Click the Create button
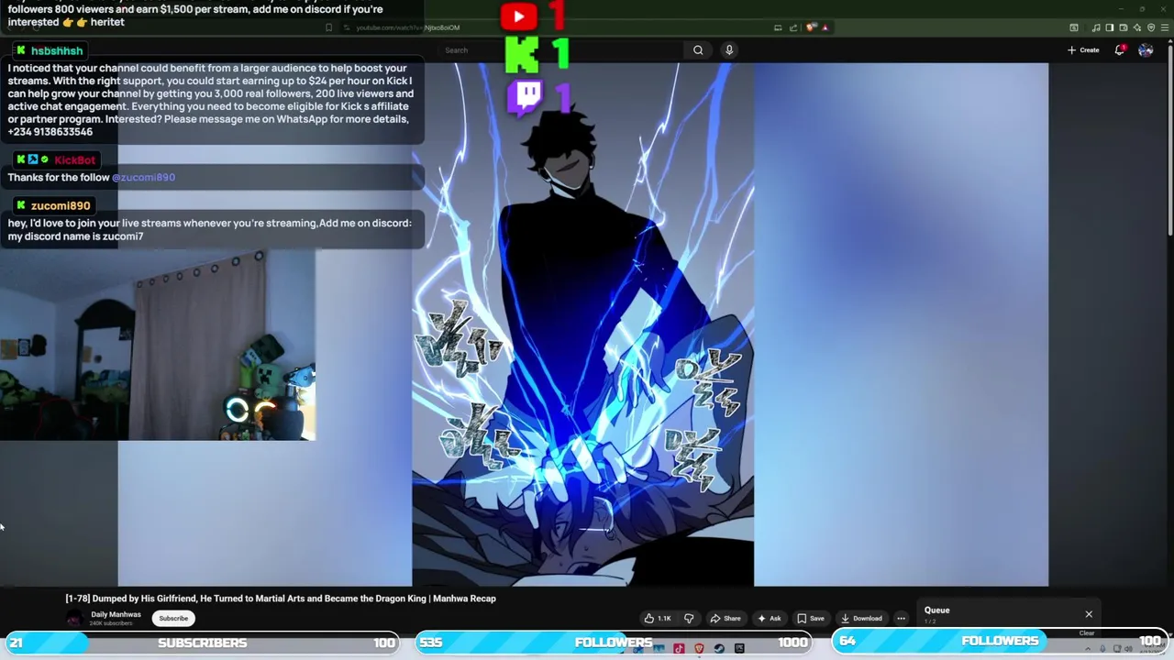This screenshot has width=1174, height=660. click(1083, 50)
